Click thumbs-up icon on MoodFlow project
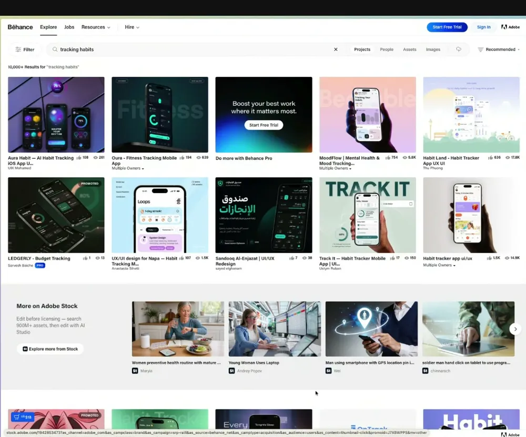The width and height of the screenshot is (526, 437). pyautogui.click(x=388, y=158)
